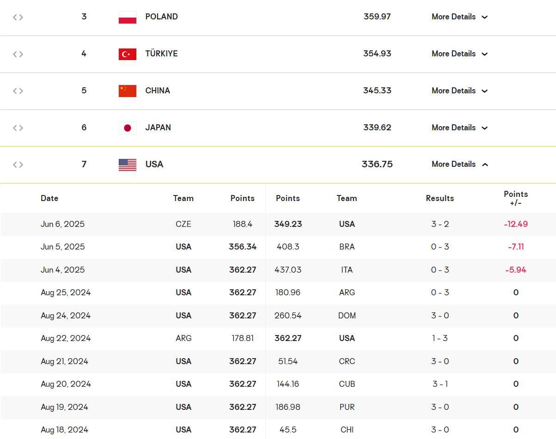This screenshot has height=439, width=556.
Task: Expand More Details for Poland
Action: [x=459, y=17]
